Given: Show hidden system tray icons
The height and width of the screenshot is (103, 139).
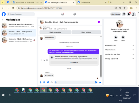Looking at the screenshot, I should 117,95.
